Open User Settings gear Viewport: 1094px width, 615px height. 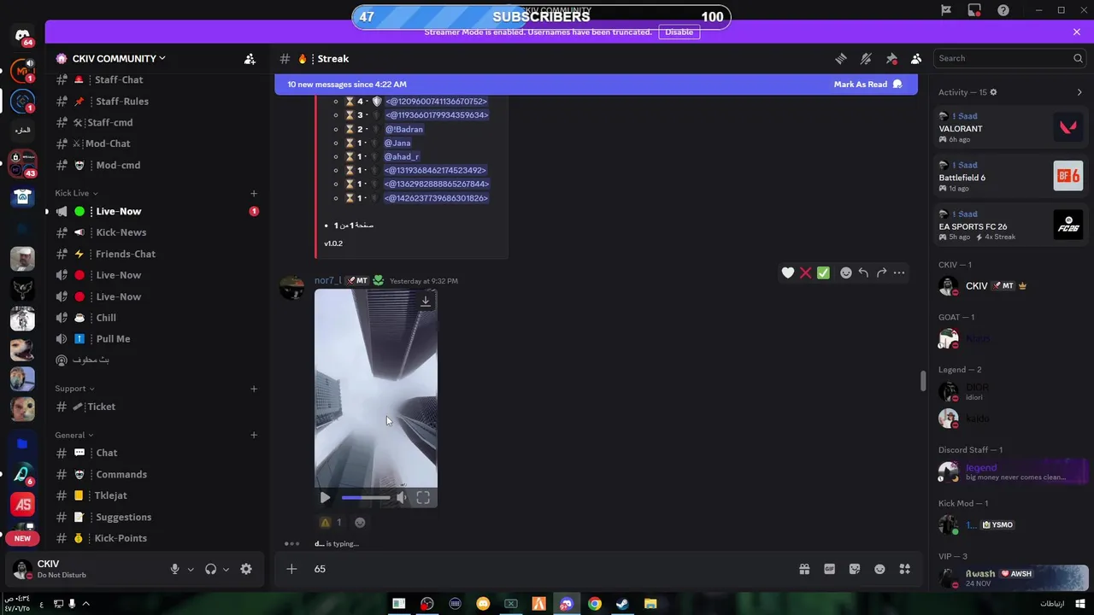246,569
